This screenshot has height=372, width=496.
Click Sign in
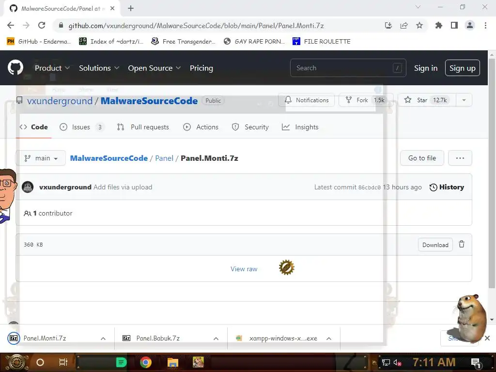[x=426, y=68]
